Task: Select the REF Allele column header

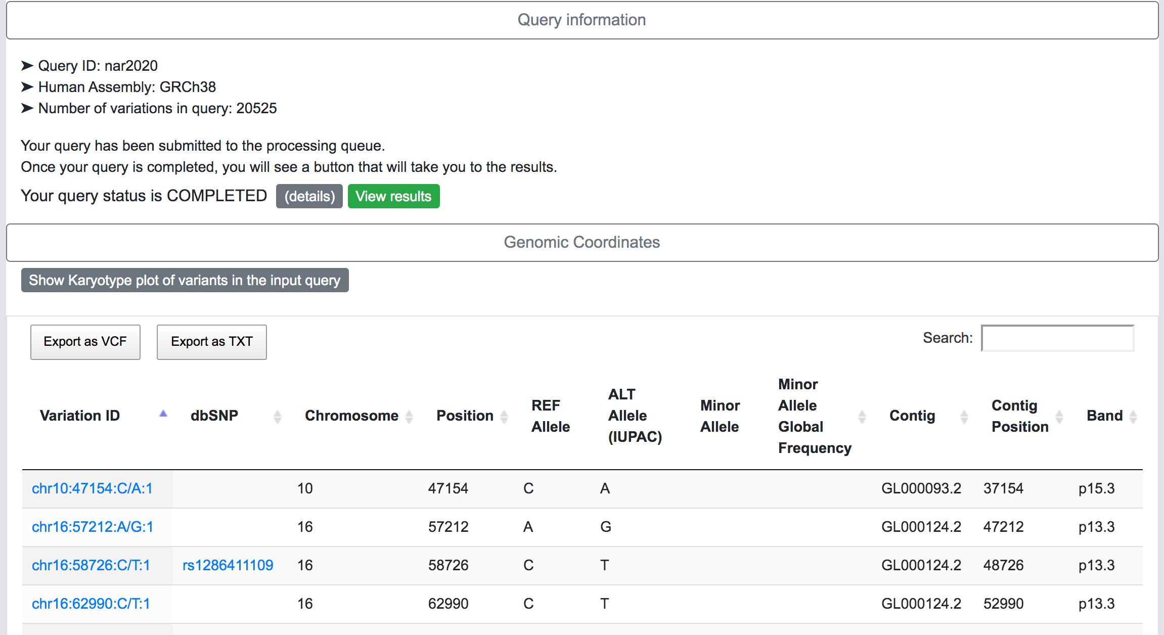Action: point(551,416)
